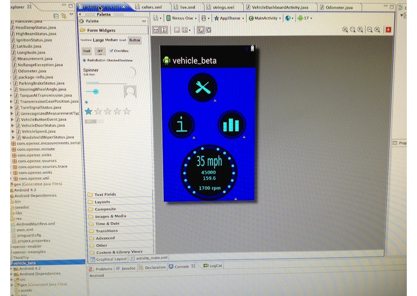Screen dimensions: 417x296
Task: Expand the VehicleSpeed.java tree node
Action: (x=13, y=131)
